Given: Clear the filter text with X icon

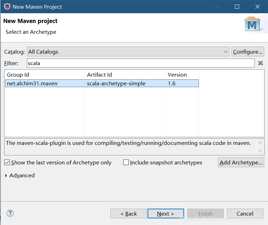Looking at the screenshot, I should (260, 63).
